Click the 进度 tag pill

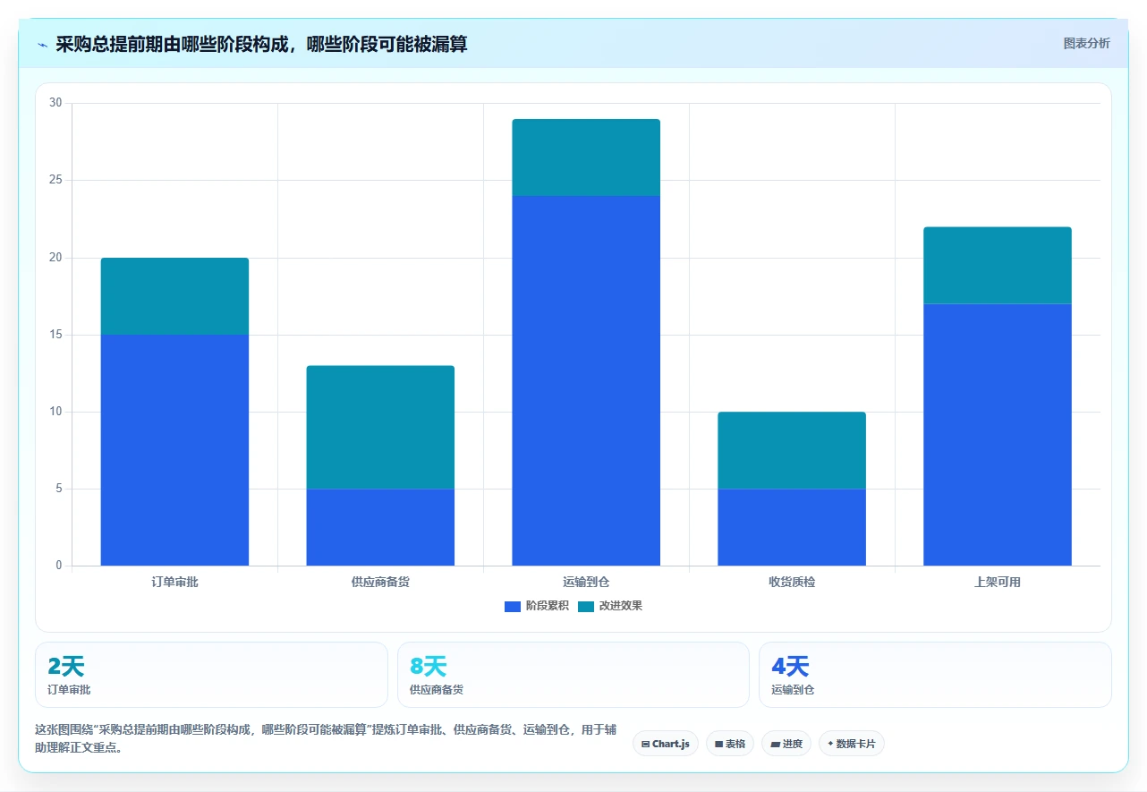[x=786, y=744]
